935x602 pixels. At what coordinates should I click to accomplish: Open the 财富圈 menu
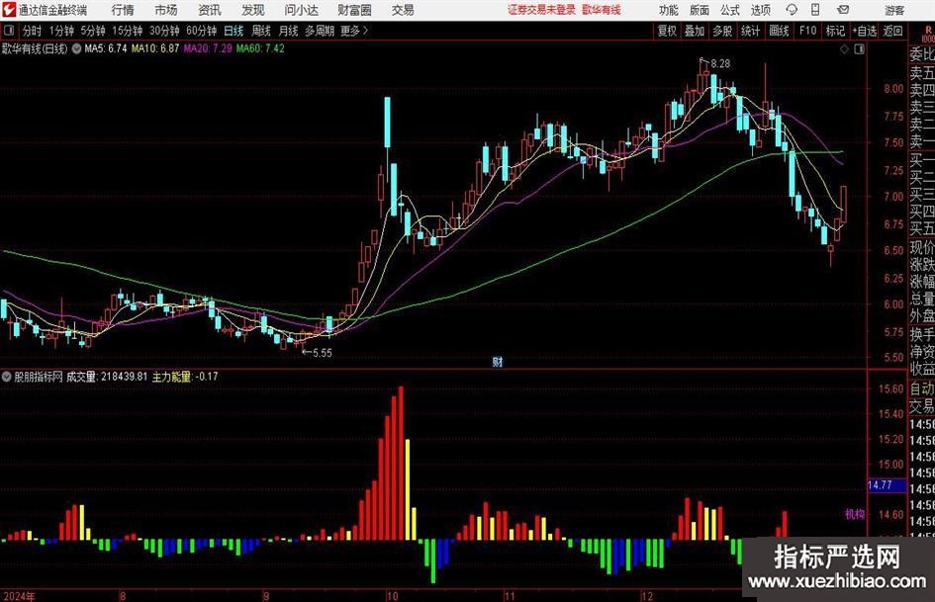(x=354, y=10)
